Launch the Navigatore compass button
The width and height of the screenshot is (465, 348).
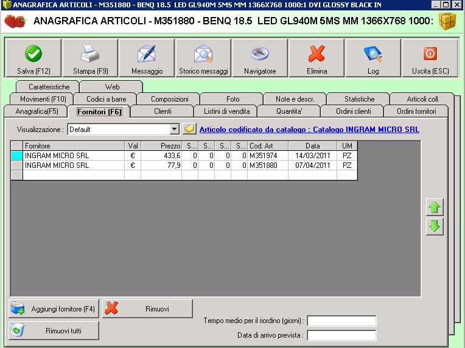point(260,58)
